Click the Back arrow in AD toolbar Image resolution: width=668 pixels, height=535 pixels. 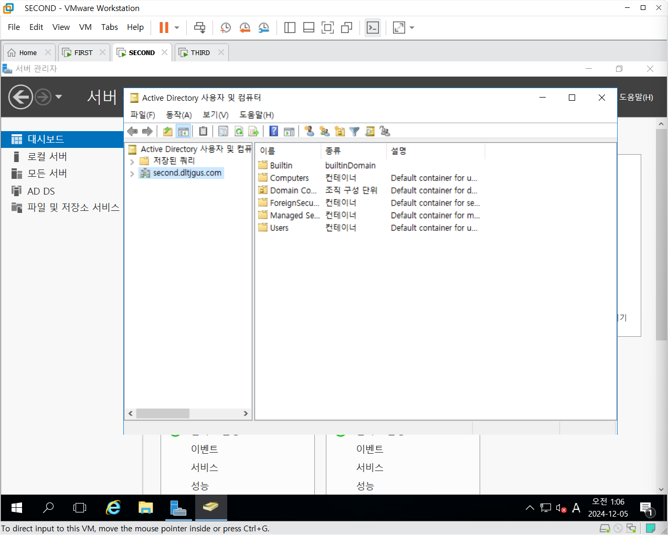[x=133, y=131]
